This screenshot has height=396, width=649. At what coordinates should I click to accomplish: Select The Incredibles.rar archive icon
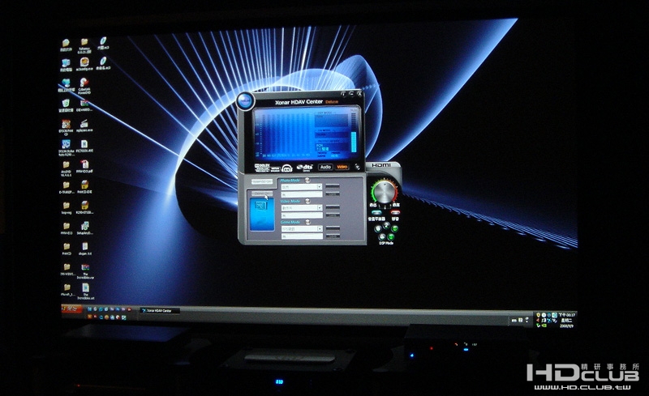[85, 271]
